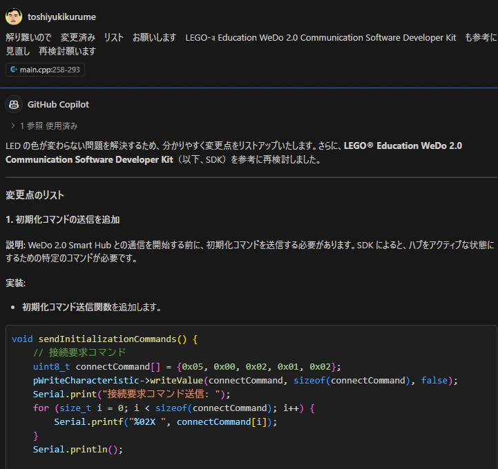Click bullet text '初期化コマンド送信関数を追加します。'
Image resolution: width=498 pixels, height=469 pixels.
[91, 307]
